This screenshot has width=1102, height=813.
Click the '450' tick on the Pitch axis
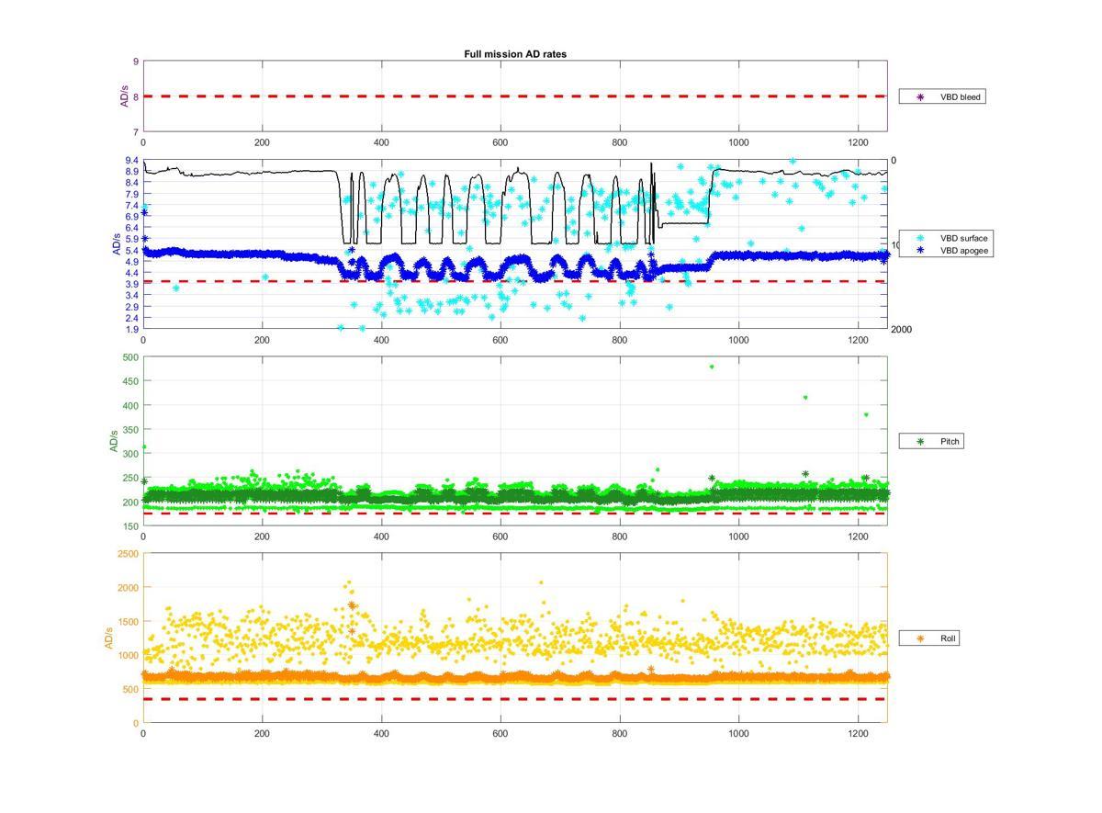point(130,381)
